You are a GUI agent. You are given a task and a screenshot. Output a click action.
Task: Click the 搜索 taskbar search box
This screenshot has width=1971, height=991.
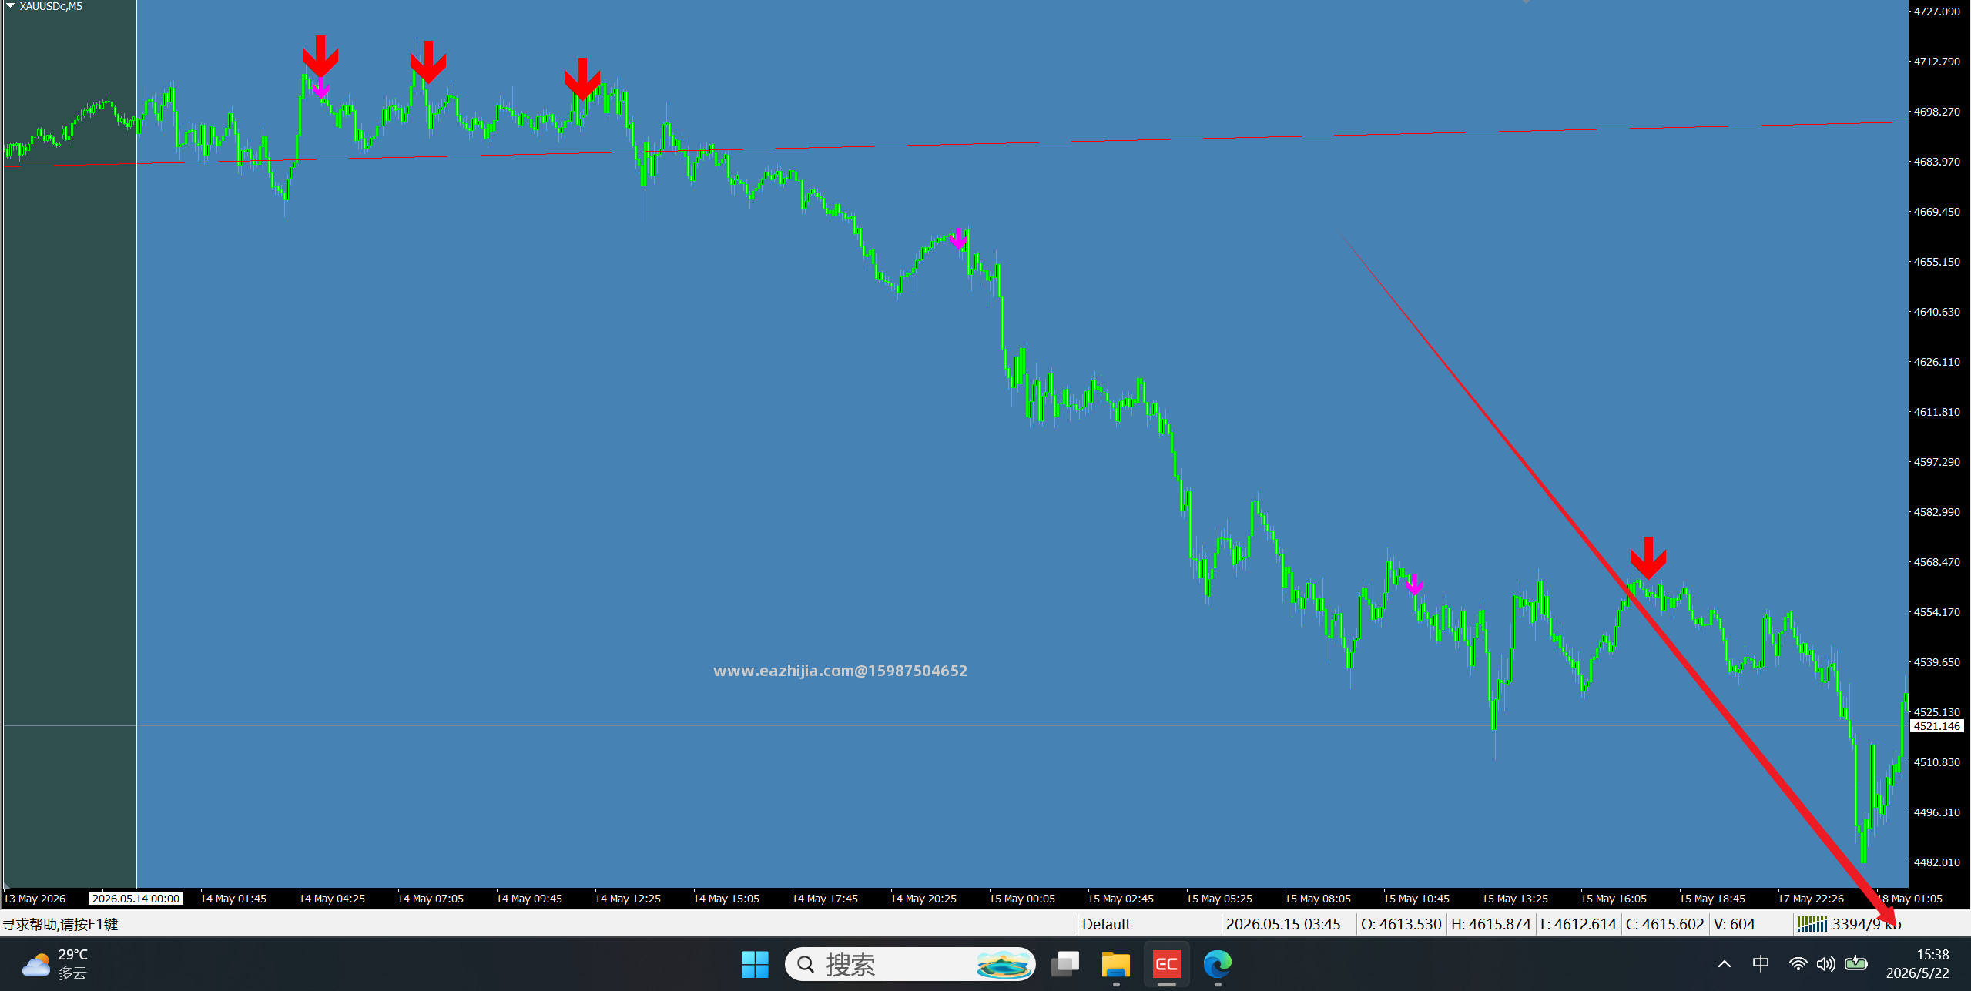(x=910, y=964)
